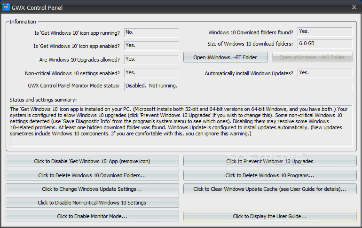
Task: Click the 'Windows 10 Download folders found?' label
Action: [x=251, y=32]
